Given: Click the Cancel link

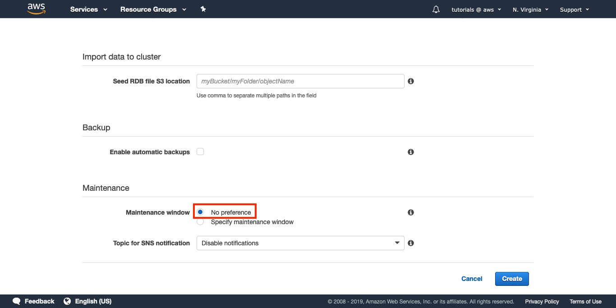Looking at the screenshot, I should pos(472,279).
